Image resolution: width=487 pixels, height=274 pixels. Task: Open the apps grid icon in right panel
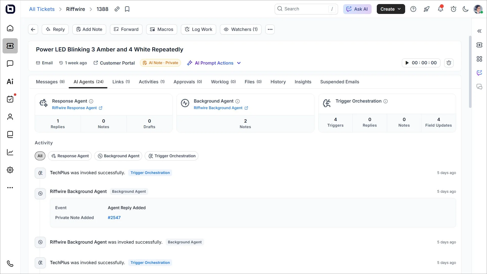click(479, 59)
